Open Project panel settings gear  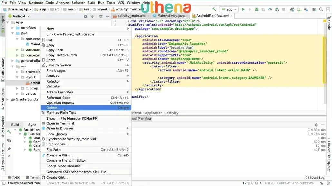pyautogui.click(x=101, y=16)
